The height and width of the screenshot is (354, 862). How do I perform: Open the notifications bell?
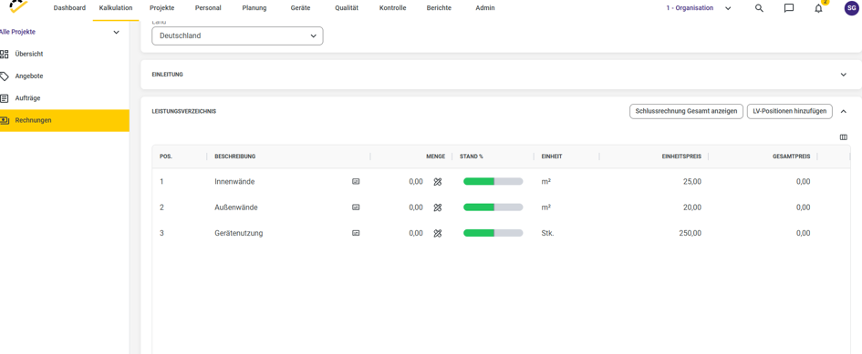818,8
